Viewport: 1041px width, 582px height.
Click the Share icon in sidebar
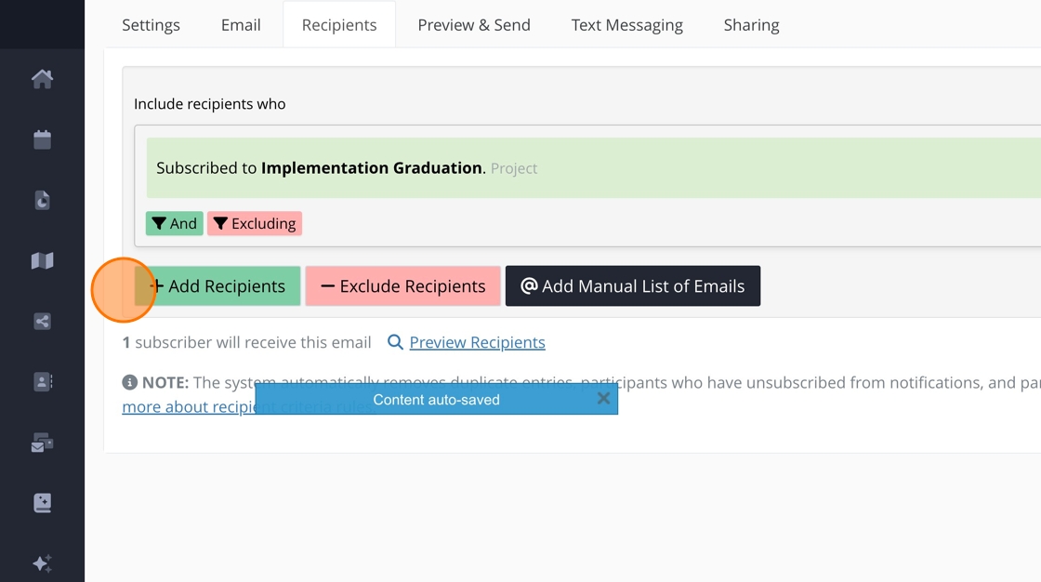(42, 322)
